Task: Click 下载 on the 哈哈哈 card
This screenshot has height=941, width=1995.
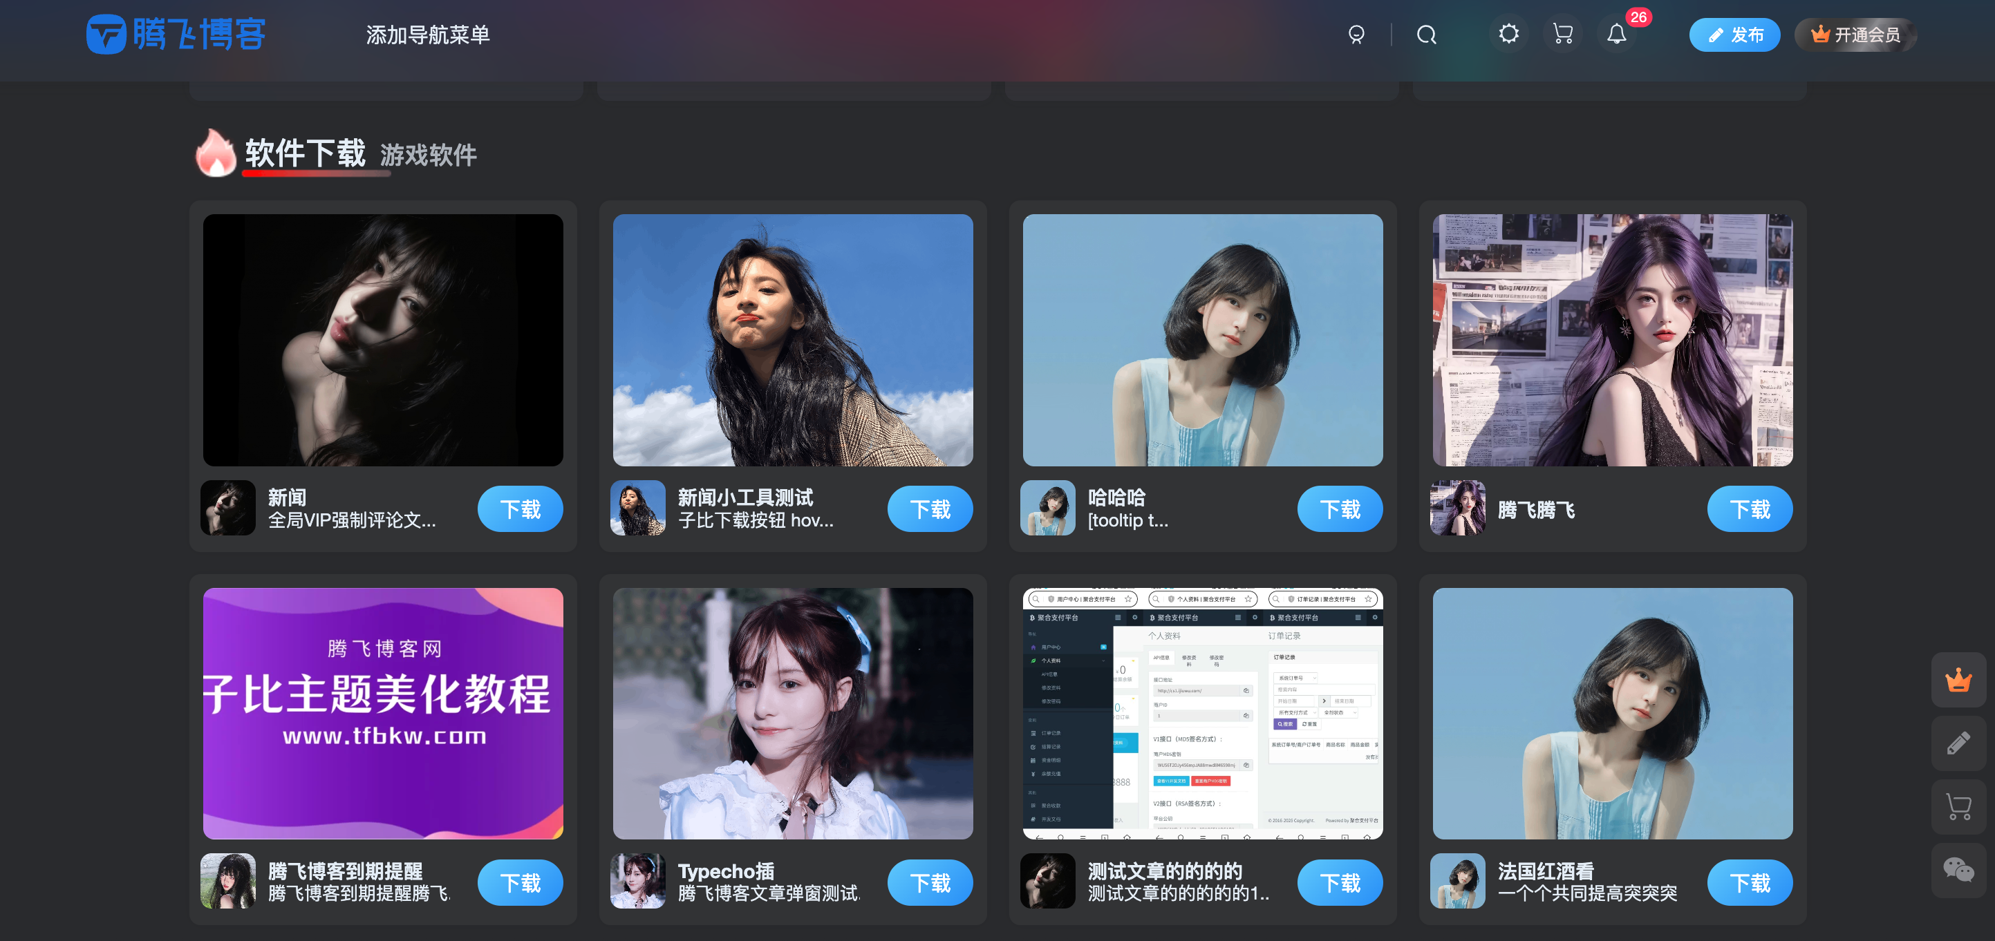Action: coord(1339,509)
